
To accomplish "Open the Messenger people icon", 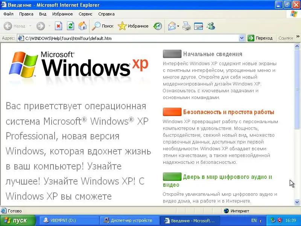I will tap(211, 26).
